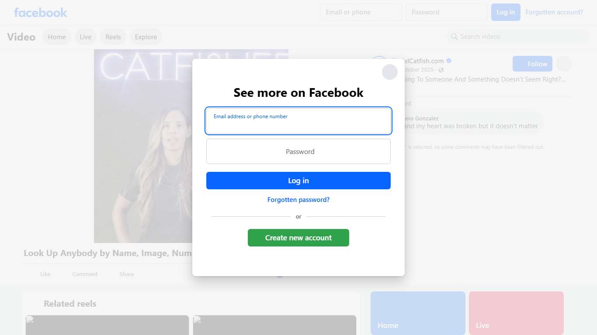
Task: Click the green Create new account button
Action: 298,238
